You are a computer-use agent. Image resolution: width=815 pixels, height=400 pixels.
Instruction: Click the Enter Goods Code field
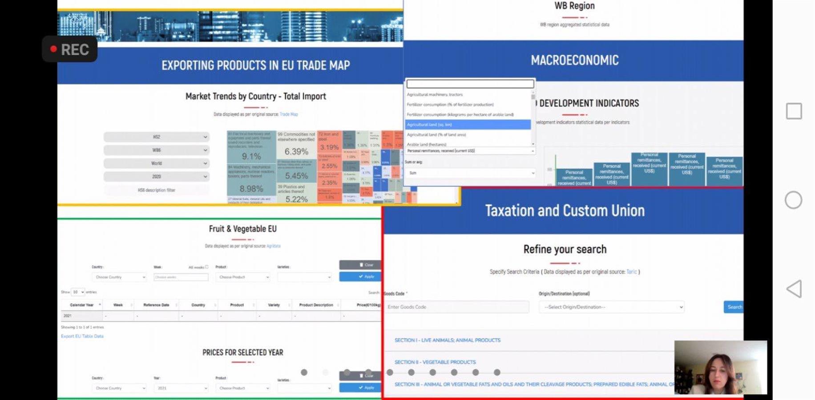pos(456,307)
